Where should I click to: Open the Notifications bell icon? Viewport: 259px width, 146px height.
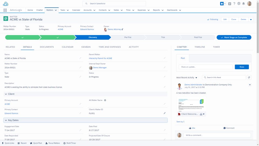click(243, 4)
